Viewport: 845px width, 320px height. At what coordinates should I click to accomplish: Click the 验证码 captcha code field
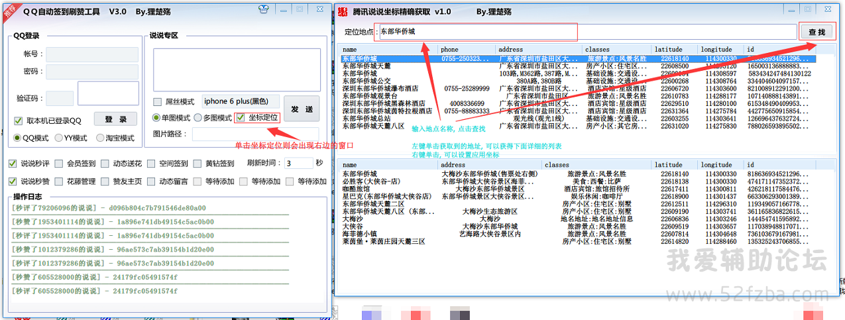point(60,98)
